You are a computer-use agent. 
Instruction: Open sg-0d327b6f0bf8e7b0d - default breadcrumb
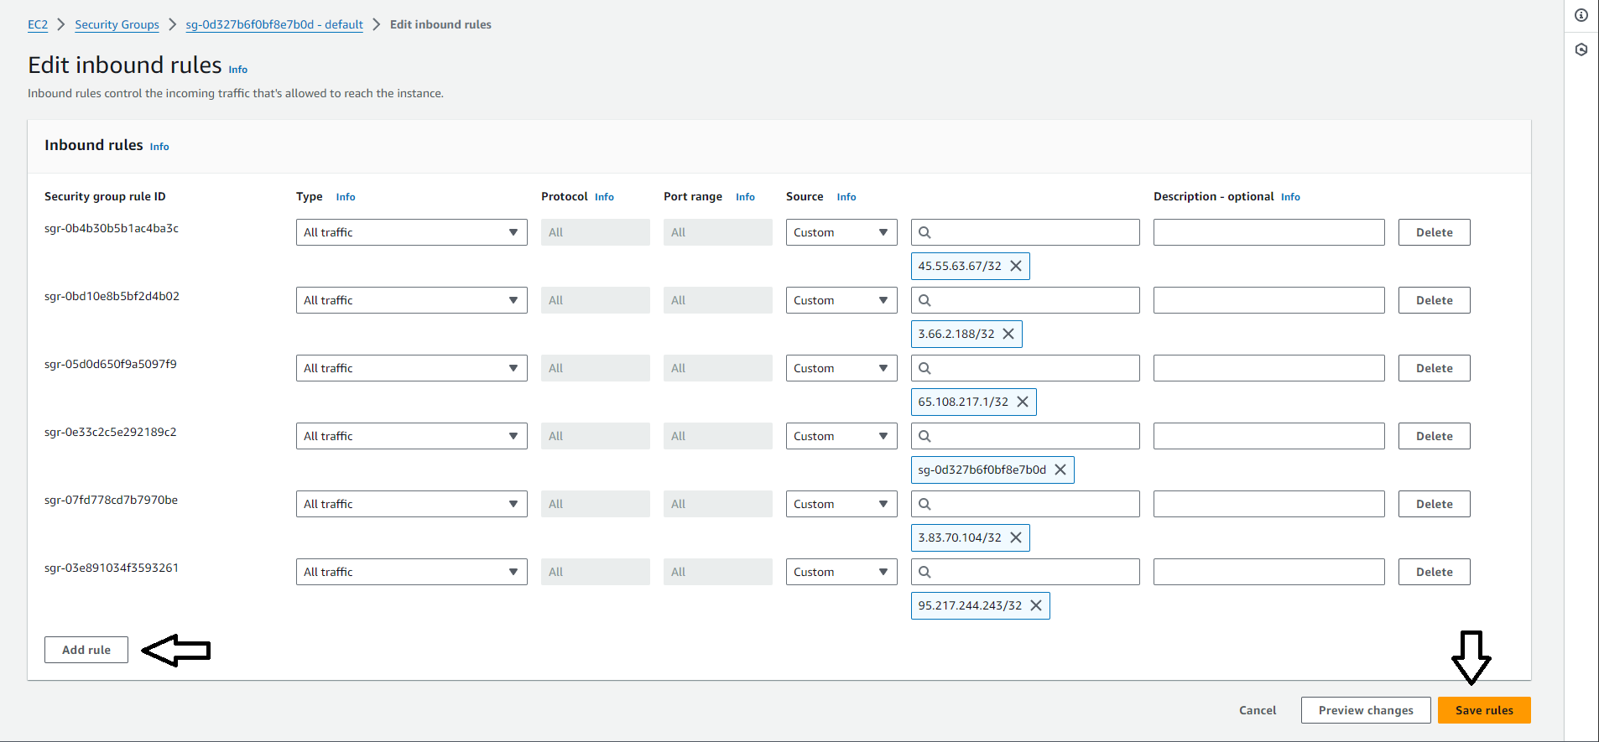[274, 24]
